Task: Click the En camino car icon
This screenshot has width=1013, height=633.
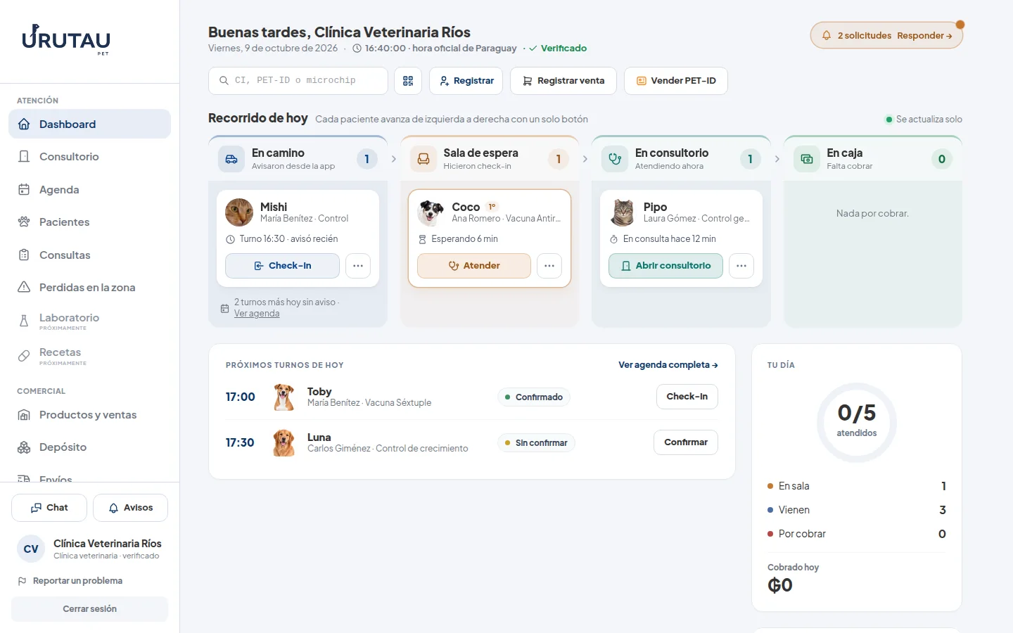Action: click(231, 159)
